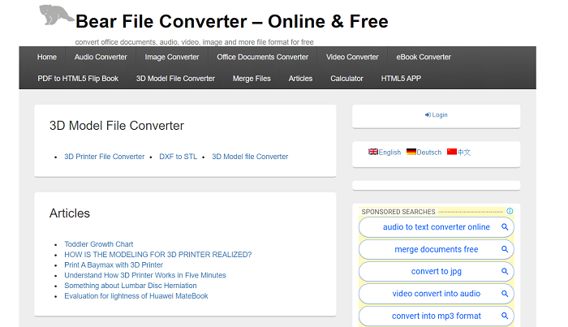
Task: Click magnifier beside video convert into audio
Action: pos(505,294)
